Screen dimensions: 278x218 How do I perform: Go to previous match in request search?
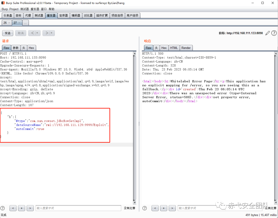13,208
